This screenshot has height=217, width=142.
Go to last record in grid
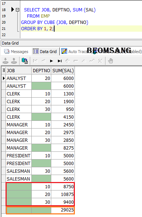(60, 61)
